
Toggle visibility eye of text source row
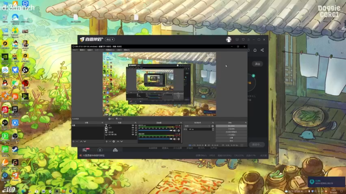(x=133, y=125)
